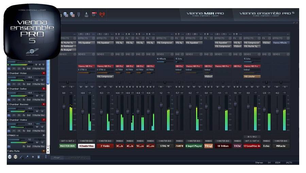Screen dimensions: 306x173
Task: Click the pin icon in bottom toolbar
Action: click(27, 157)
